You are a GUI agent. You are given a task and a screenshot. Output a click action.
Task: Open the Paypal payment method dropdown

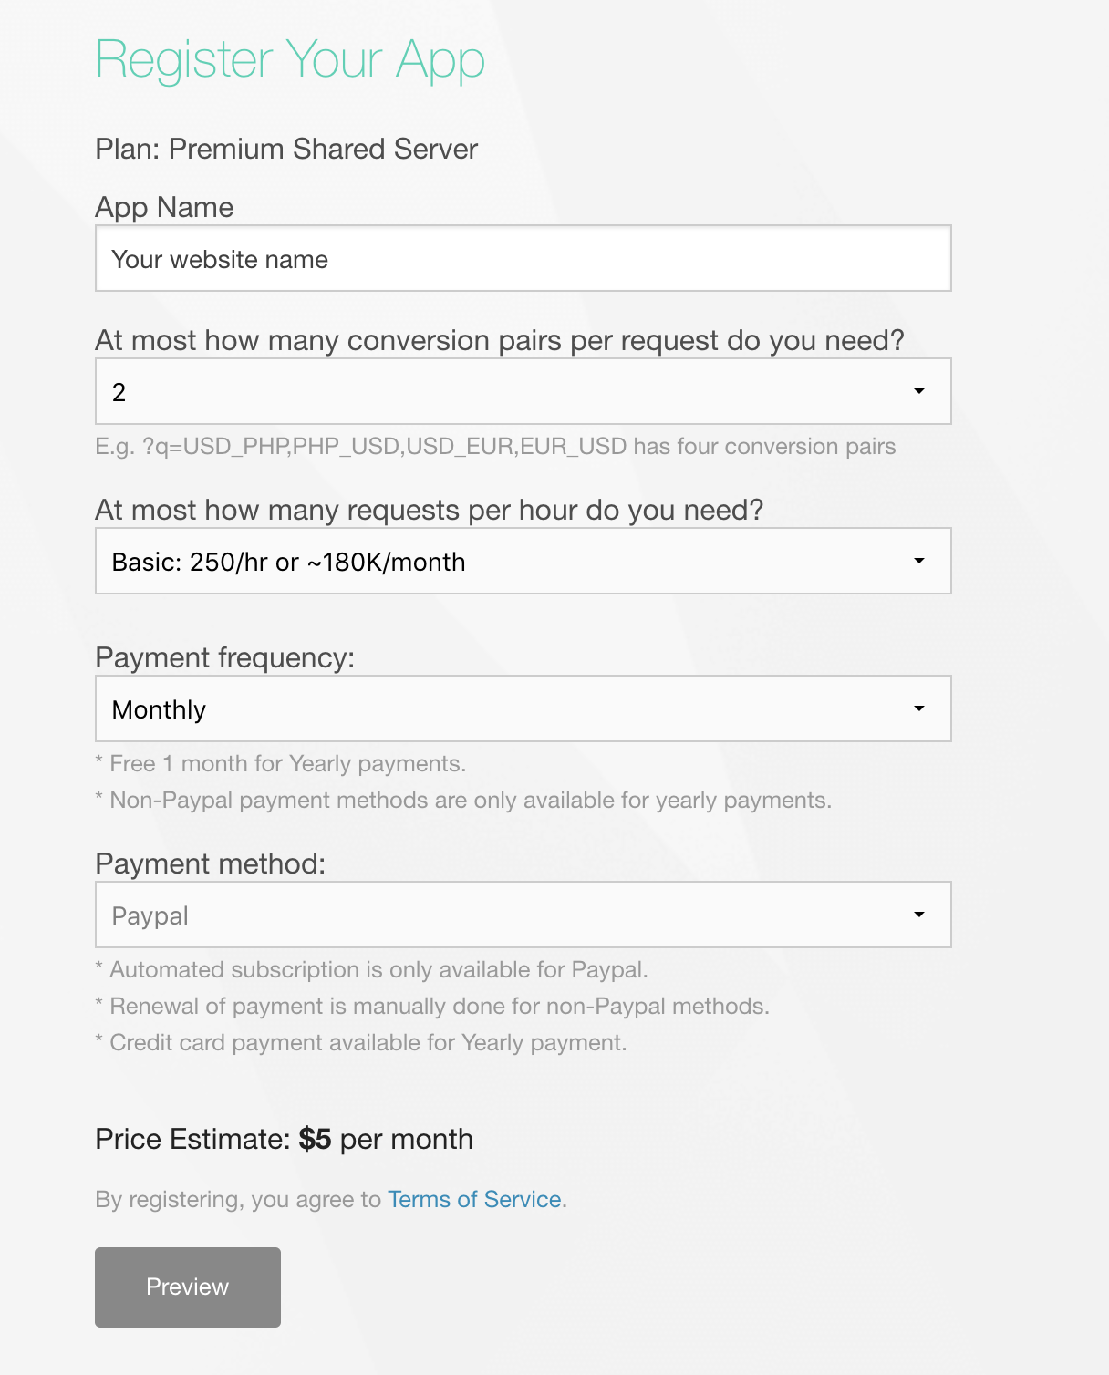coord(523,915)
